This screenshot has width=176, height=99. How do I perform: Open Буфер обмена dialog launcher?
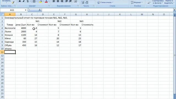(x=15, y=6)
